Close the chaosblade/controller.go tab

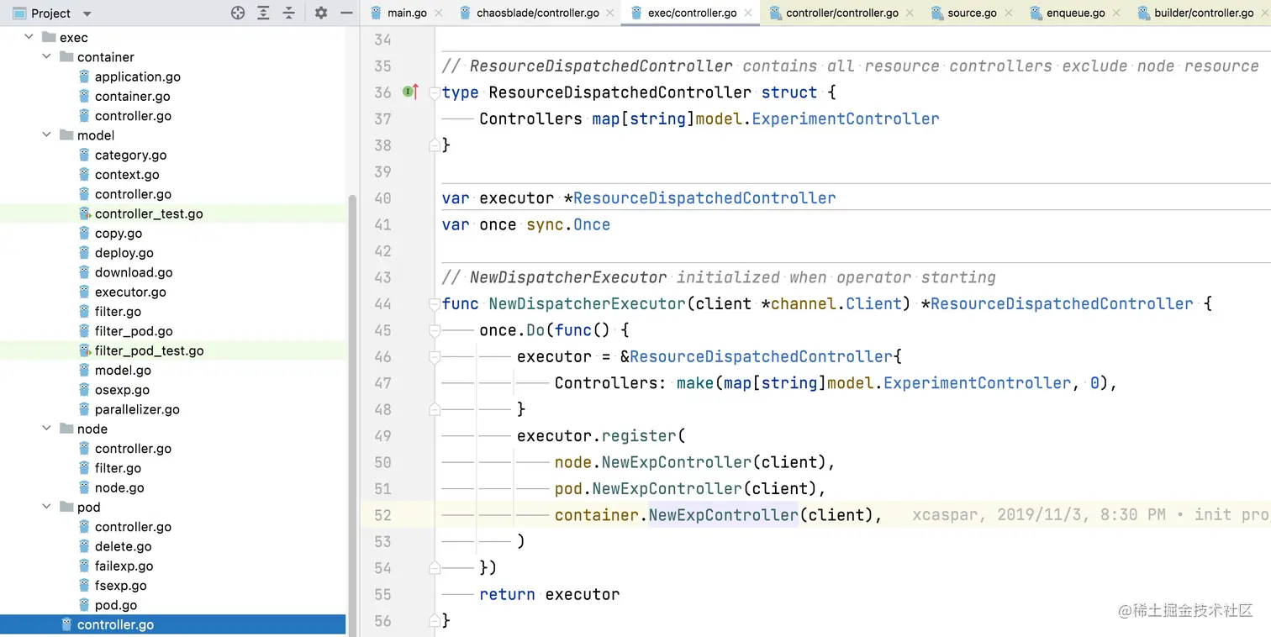tap(611, 13)
